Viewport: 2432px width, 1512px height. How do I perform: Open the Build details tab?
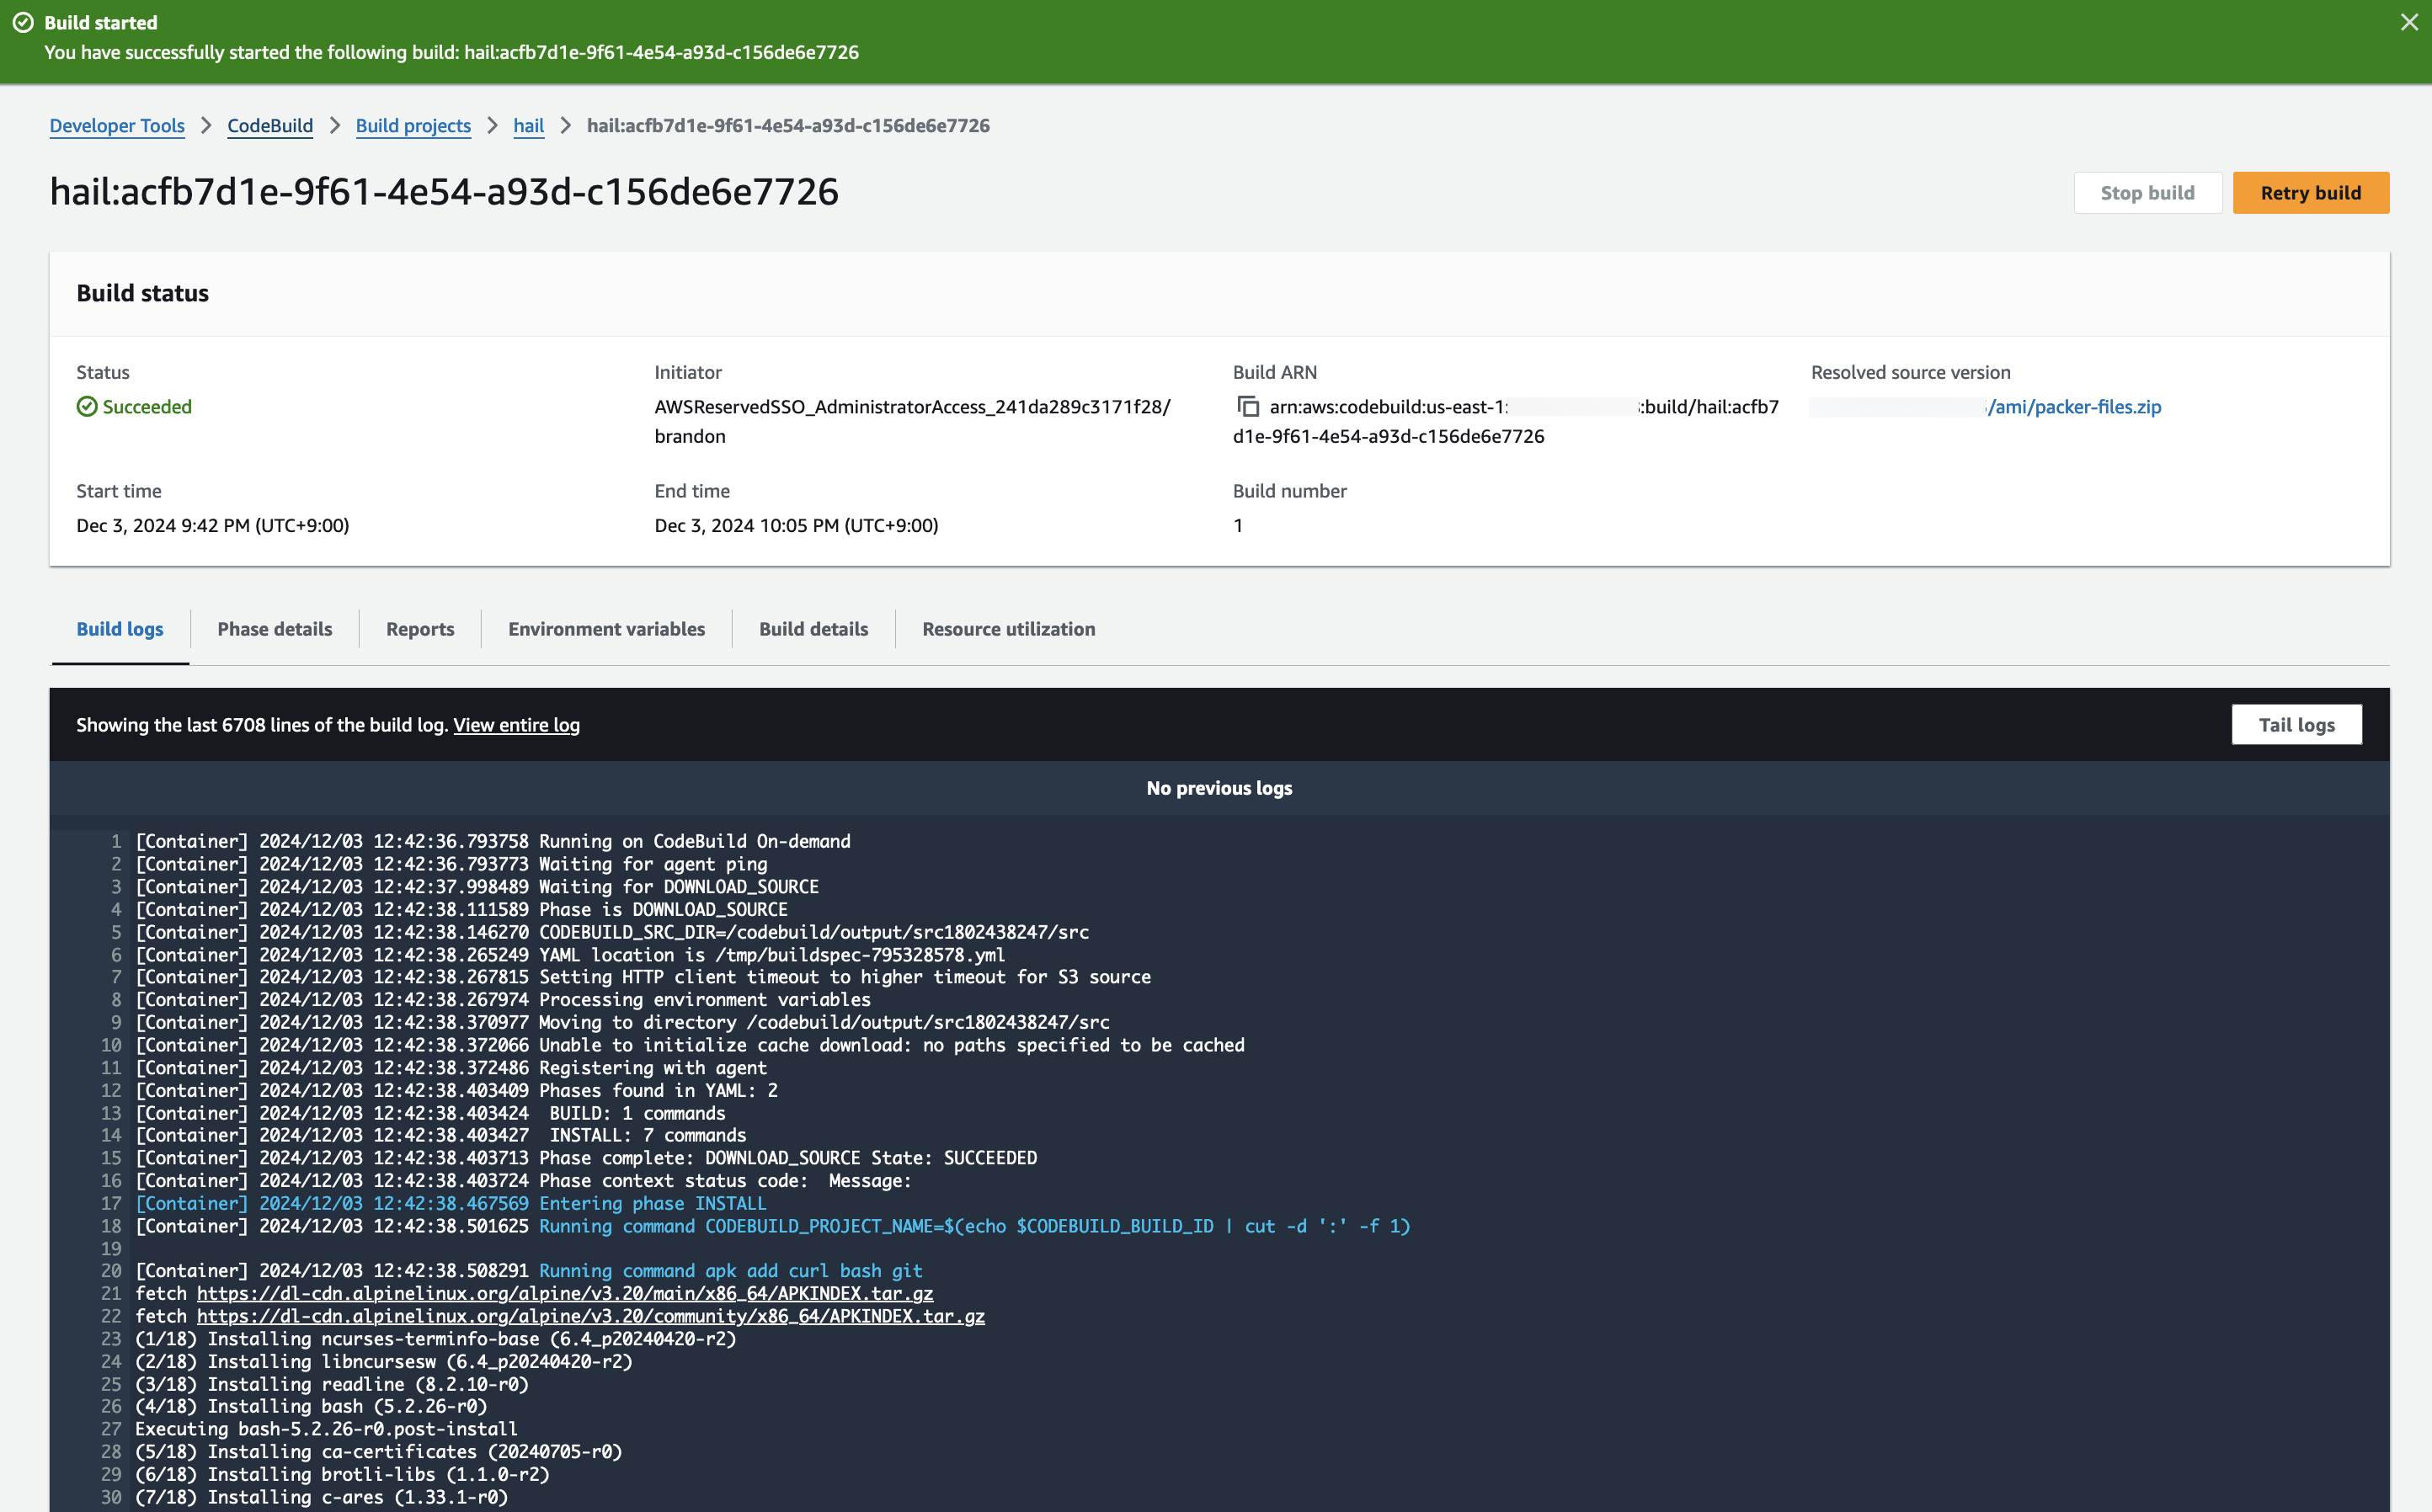pos(813,628)
